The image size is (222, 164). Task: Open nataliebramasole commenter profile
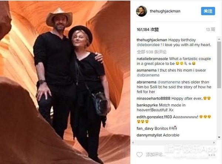coord(152,59)
